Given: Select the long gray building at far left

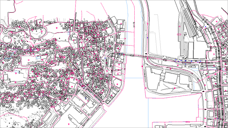Looking at the screenshot, I should click(x=11, y=30).
